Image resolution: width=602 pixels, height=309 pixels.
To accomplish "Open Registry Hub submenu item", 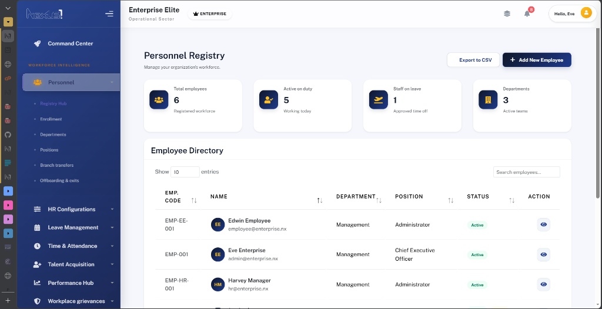I will 53,103.
